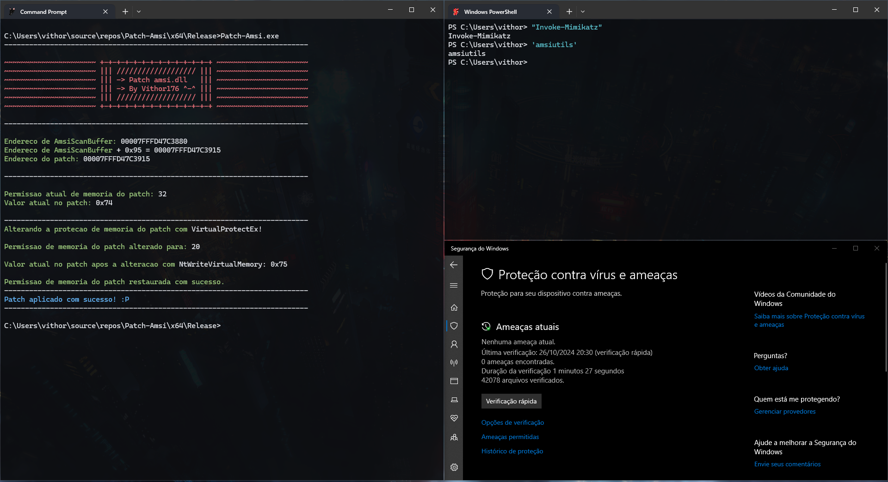Close the Segurança do Windows window

click(877, 248)
